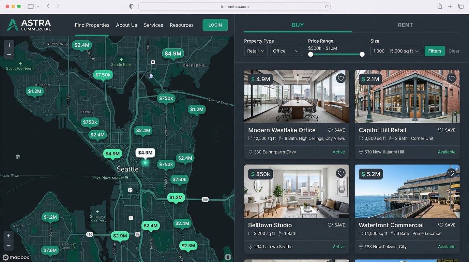Favorite Belltown Studio via image heart
This screenshot has width=469, height=262.
click(x=341, y=173)
